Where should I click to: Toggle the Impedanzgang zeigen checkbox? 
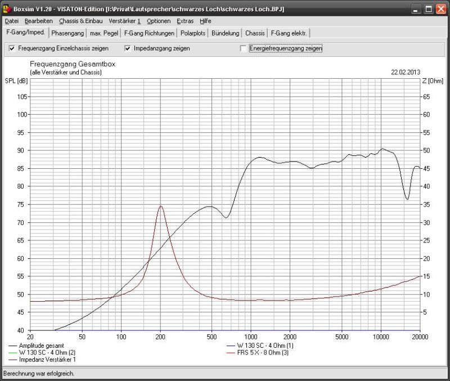point(128,49)
